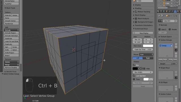
Task: Expand the Mesh Display panel
Action: pos(139,15)
